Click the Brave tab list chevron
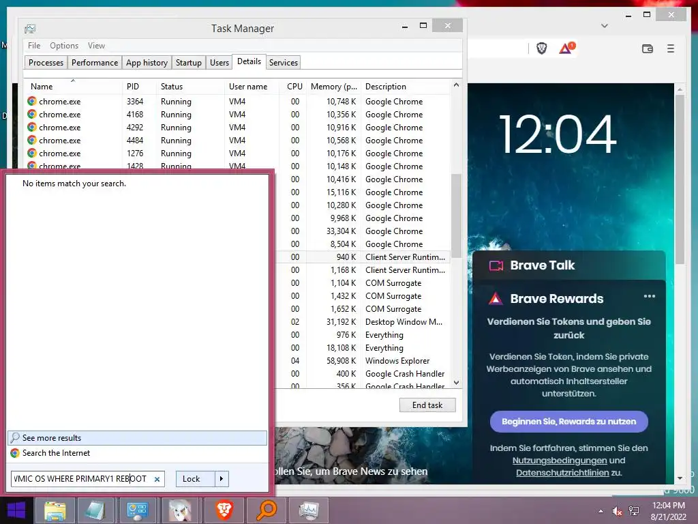 click(x=605, y=26)
